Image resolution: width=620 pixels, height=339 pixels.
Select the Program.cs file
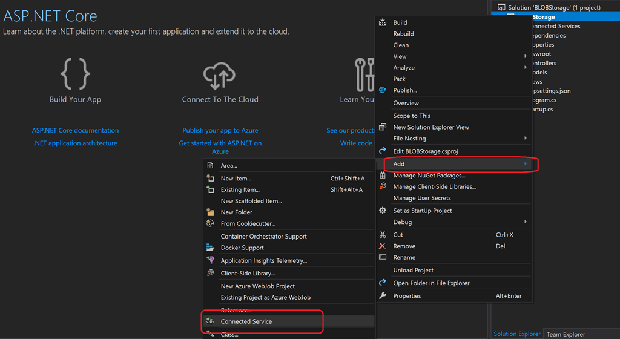544,100
